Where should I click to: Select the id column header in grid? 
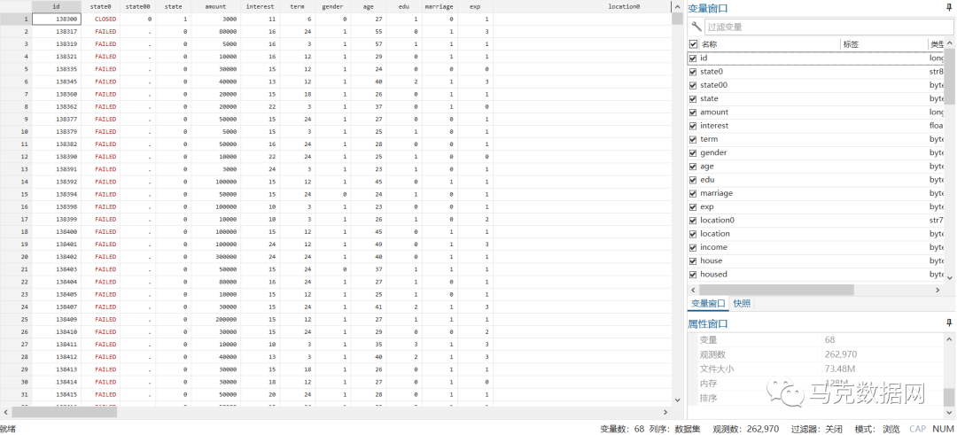click(x=56, y=6)
